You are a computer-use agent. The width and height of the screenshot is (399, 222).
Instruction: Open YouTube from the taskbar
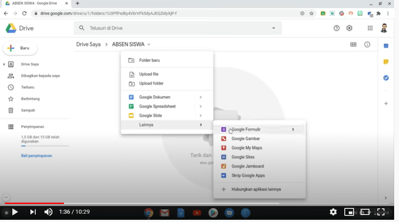197,213
